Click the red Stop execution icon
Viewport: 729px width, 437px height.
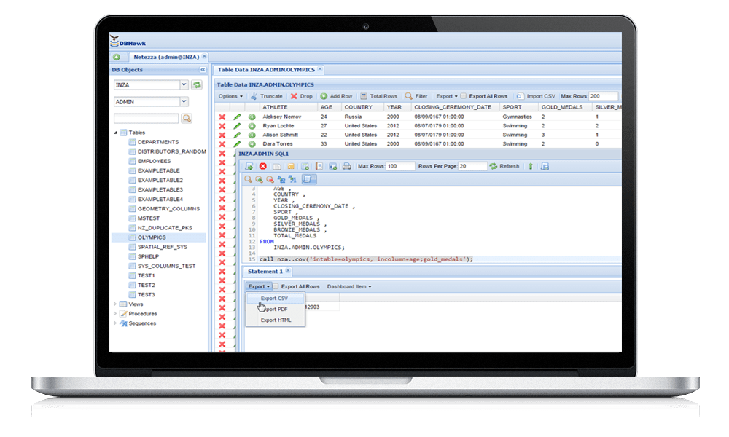(x=262, y=166)
